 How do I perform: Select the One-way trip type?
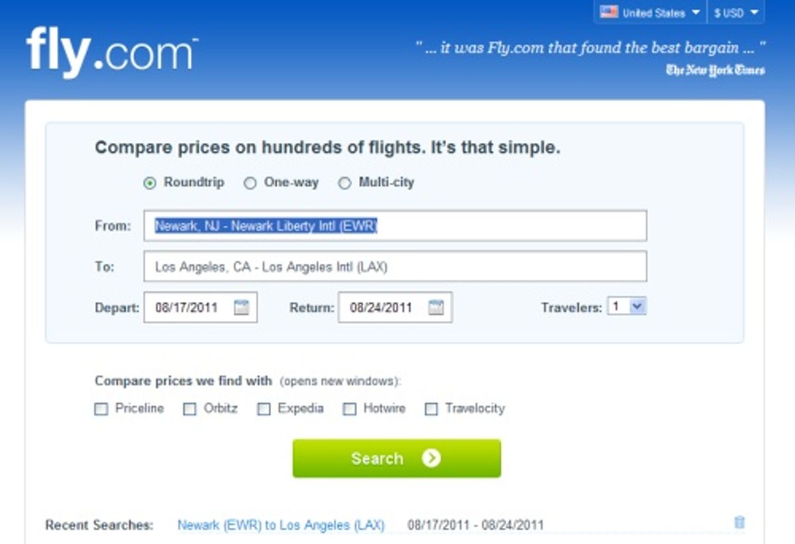pos(250,182)
